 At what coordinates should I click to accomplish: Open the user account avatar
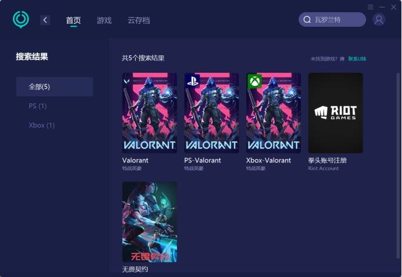(x=379, y=20)
